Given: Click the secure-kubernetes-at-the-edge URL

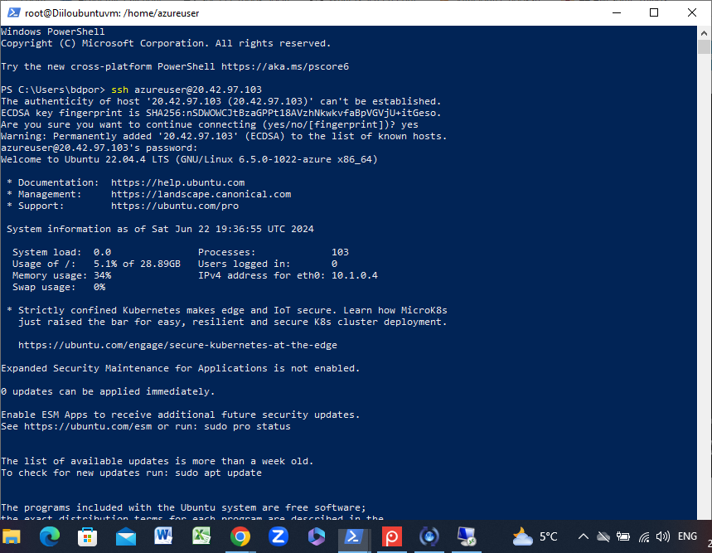Looking at the screenshot, I should (177, 345).
